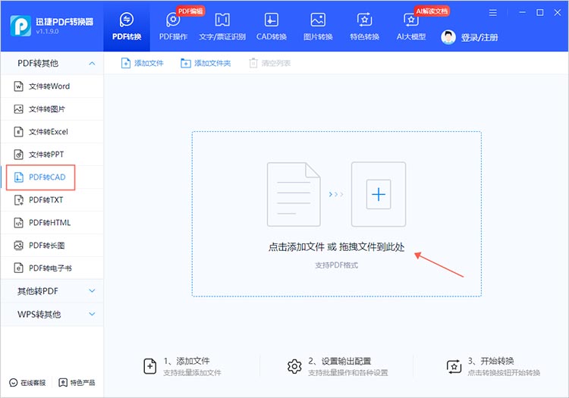The image size is (569, 398).
Task: Click the 清空列表 button
Action: [x=270, y=64]
